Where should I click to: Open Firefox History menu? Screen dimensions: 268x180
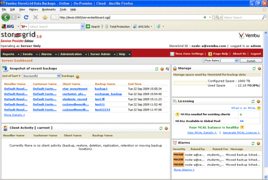[x=33, y=9]
